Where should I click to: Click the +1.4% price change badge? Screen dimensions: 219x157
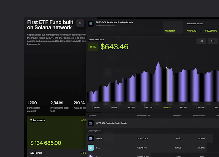[x=93, y=47]
